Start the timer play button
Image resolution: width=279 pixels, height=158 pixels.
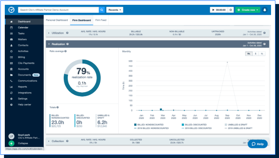[x=213, y=10]
